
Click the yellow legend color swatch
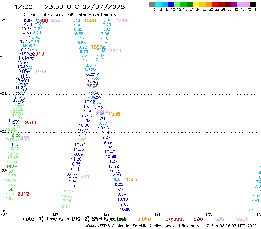click(196, 4)
